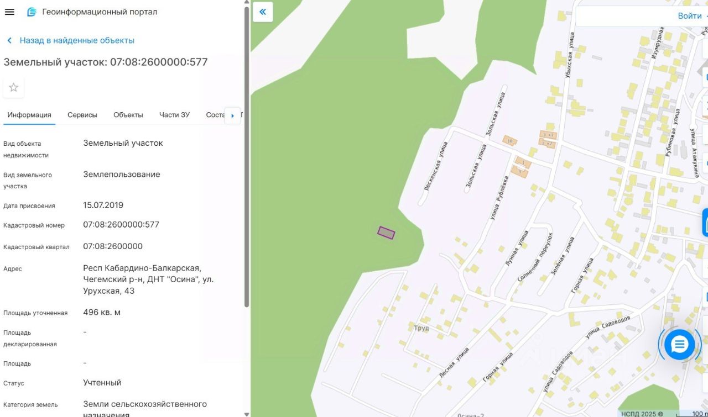The width and height of the screenshot is (708, 417).
Task: Click the panel scroll-up arrow
Action: point(246,3)
